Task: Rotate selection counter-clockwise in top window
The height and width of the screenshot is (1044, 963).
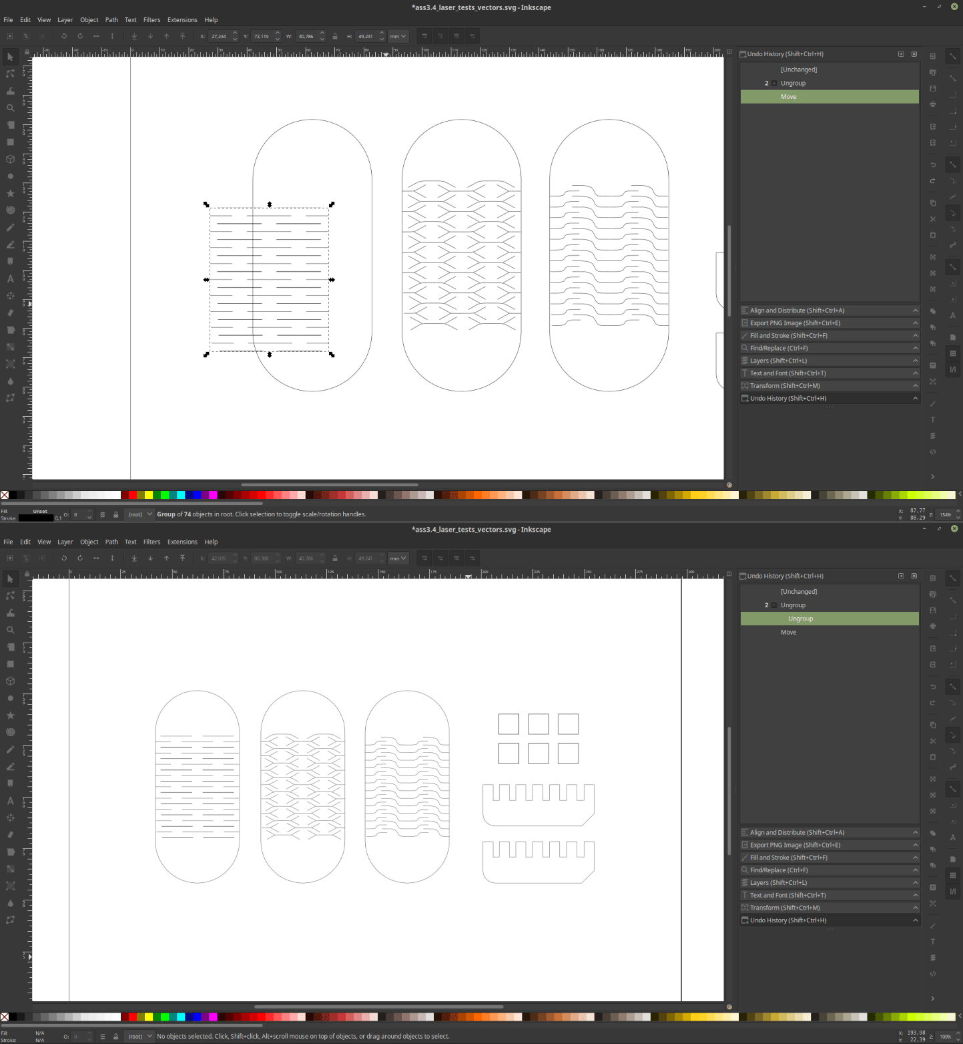Action: point(64,36)
